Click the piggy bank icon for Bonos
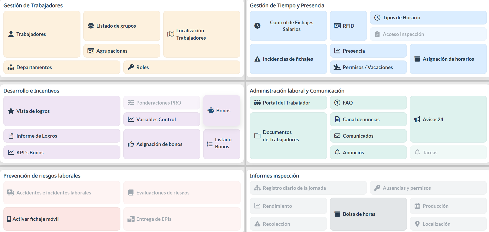The height and width of the screenshot is (232, 489). (211, 111)
